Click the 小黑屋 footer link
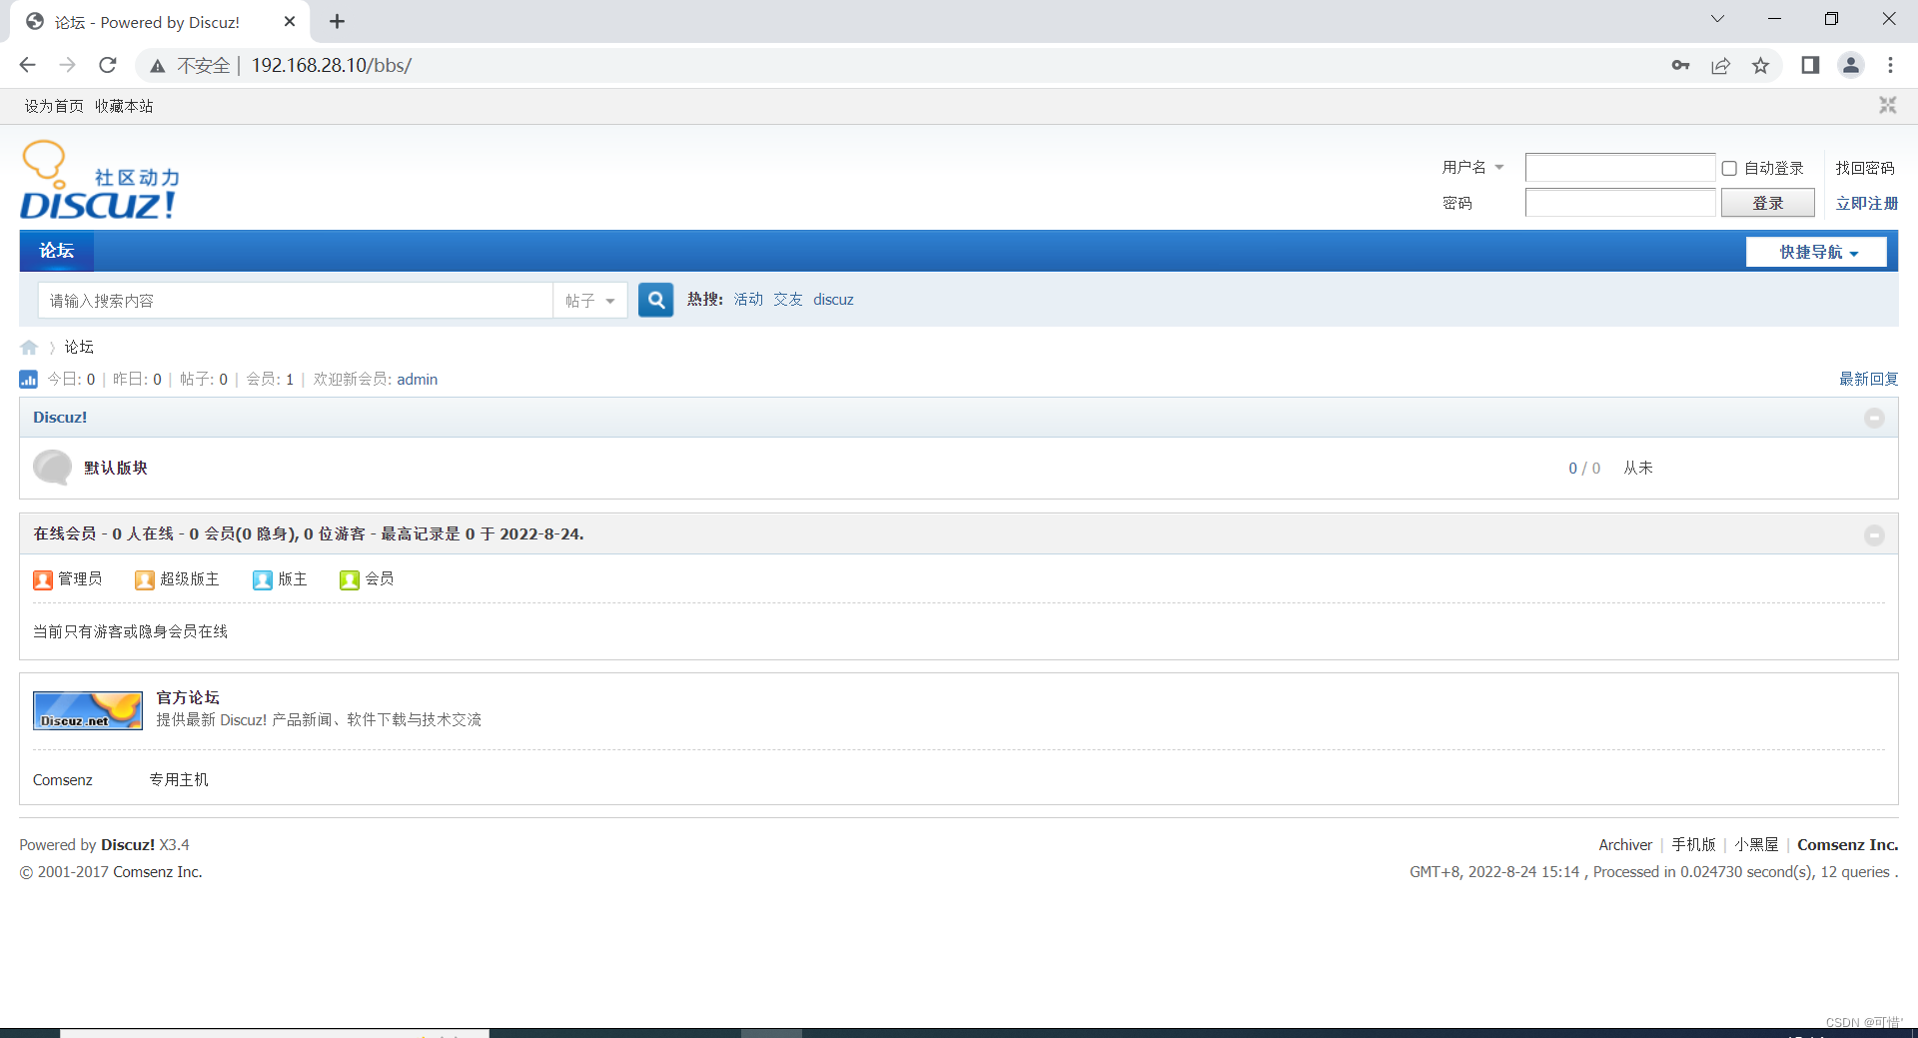This screenshot has height=1038, width=1918. [1756, 845]
